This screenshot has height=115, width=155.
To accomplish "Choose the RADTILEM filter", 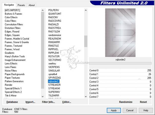I will coord(54,32).
